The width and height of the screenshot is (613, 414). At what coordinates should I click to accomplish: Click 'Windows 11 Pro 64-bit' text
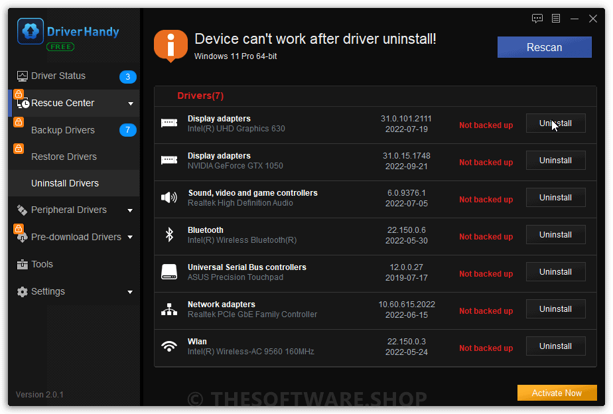pyautogui.click(x=236, y=56)
